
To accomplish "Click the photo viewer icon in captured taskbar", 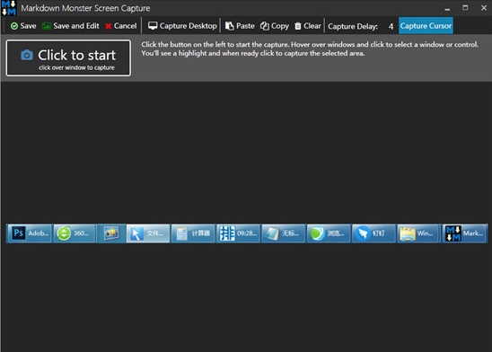I will click(x=111, y=233).
